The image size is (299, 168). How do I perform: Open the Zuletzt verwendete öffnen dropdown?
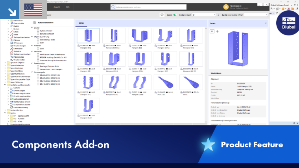coord(256,15)
